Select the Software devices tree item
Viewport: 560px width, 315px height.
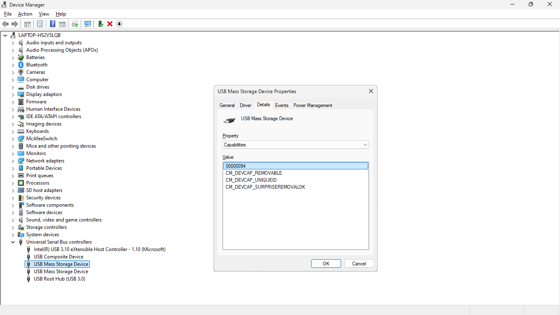pyautogui.click(x=44, y=212)
